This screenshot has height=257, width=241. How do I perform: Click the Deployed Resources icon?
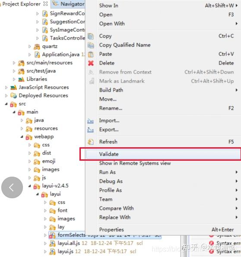pyautogui.click(x=14, y=95)
